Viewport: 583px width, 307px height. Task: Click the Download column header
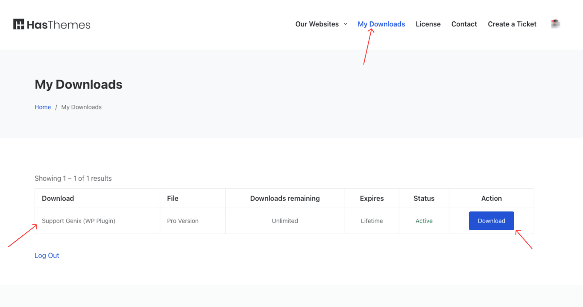(x=58, y=198)
